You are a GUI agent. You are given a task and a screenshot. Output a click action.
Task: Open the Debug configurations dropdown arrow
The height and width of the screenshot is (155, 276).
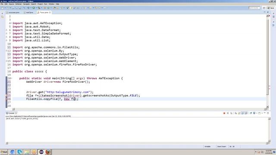click(x=31, y=8)
